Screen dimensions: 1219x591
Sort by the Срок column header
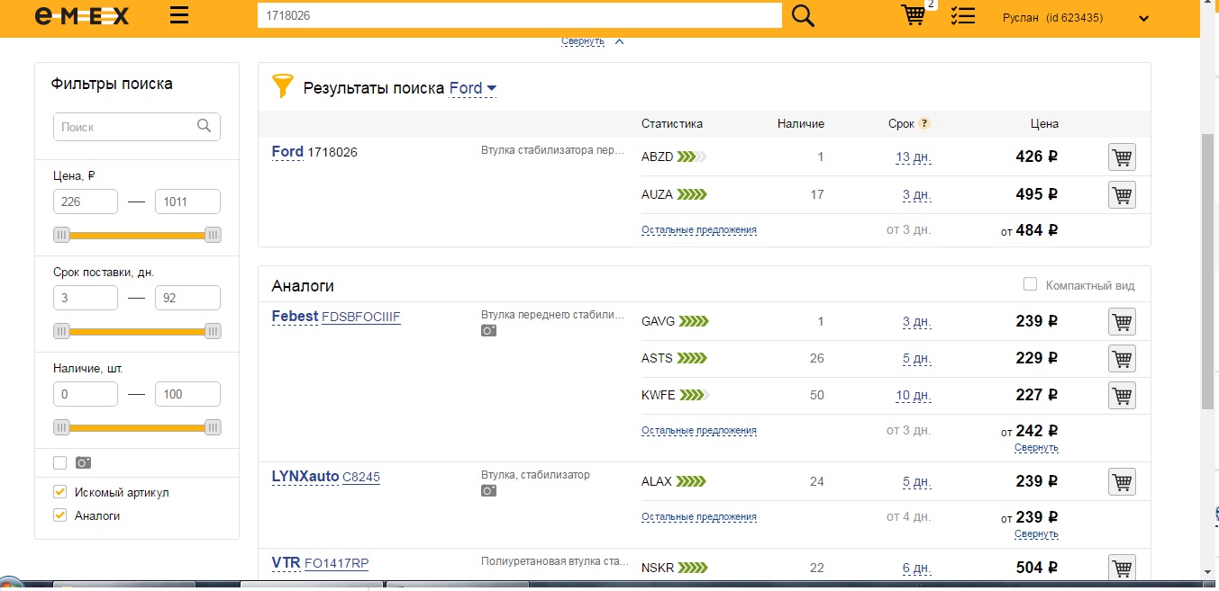900,124
